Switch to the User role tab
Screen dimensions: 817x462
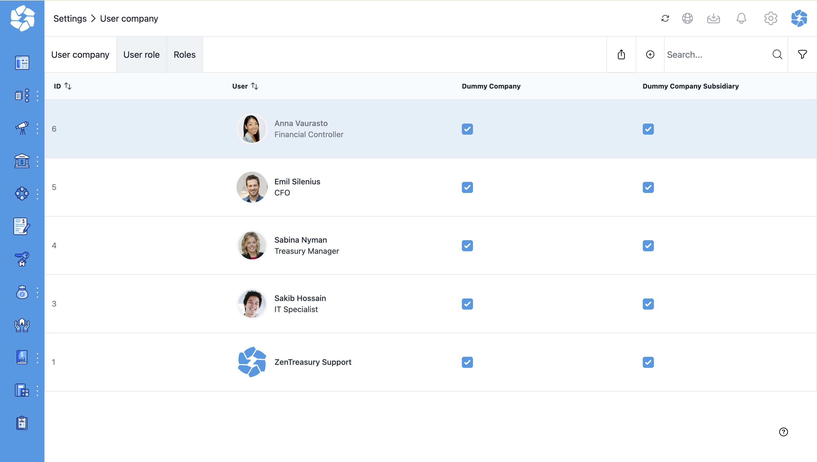(141, 55)
